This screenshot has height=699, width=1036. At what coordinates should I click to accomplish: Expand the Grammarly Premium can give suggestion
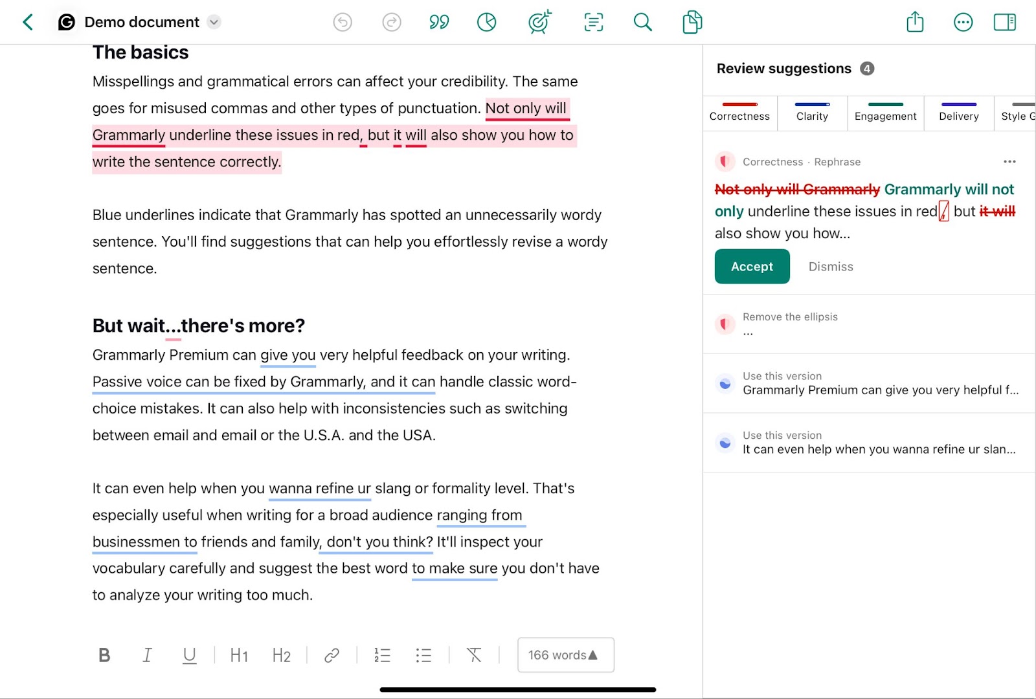pyautogui.click(x=869, y=383)
